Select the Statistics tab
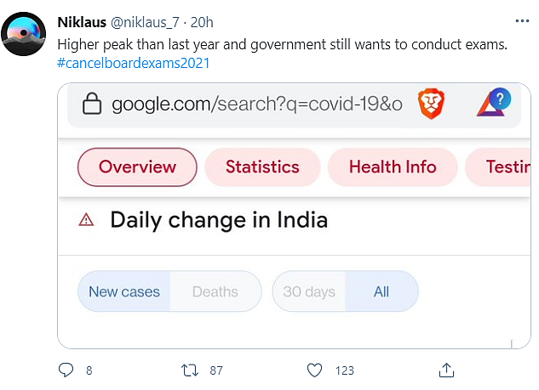Image resolution: width=539 pixels, height=390 pixels. (x=262, y=167)
